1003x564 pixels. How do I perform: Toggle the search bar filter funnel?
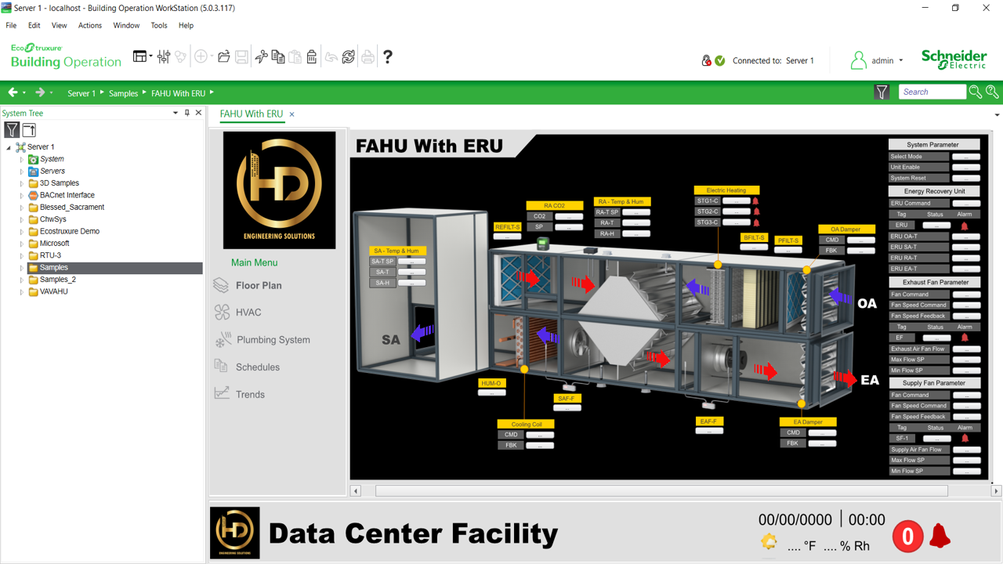pyautogui.click(x=882, y=92)
